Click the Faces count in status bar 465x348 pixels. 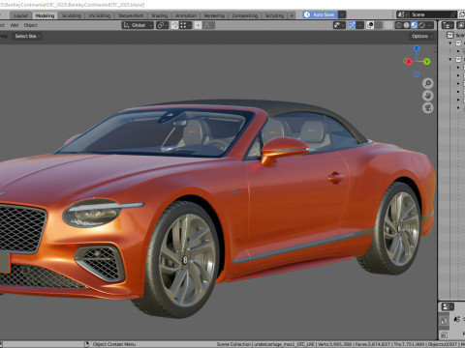(x=372, y=344)
